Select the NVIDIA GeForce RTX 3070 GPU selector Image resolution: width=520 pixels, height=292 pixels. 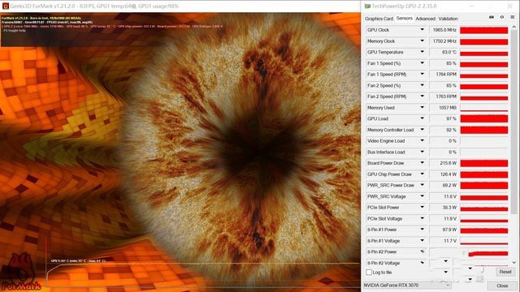pyautogui.click(x=407, y=285)
